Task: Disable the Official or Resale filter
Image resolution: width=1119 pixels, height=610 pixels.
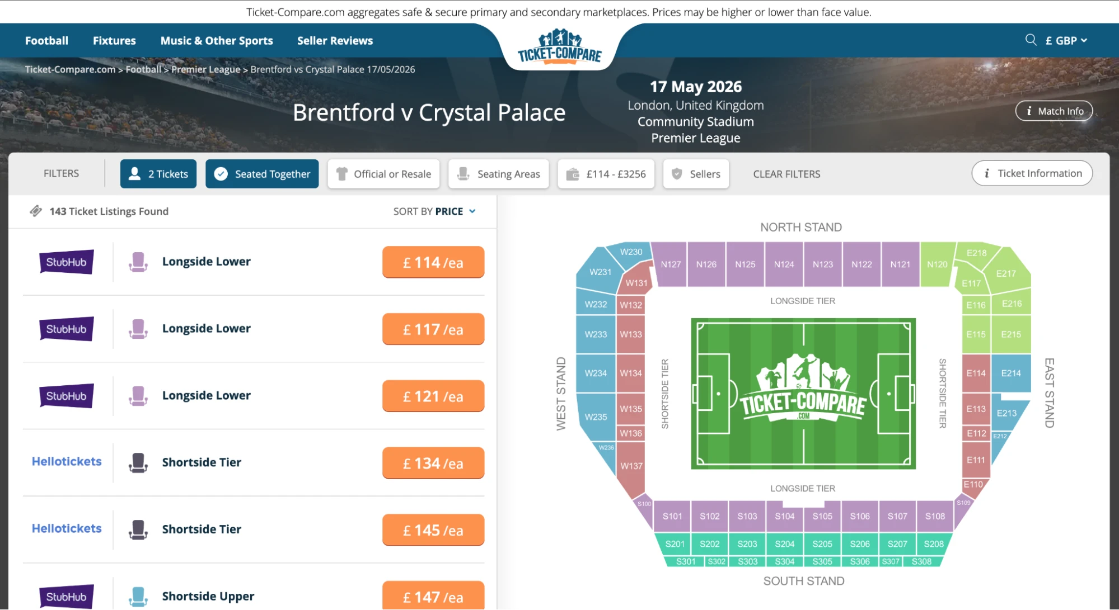Action: tap(383, 173)
